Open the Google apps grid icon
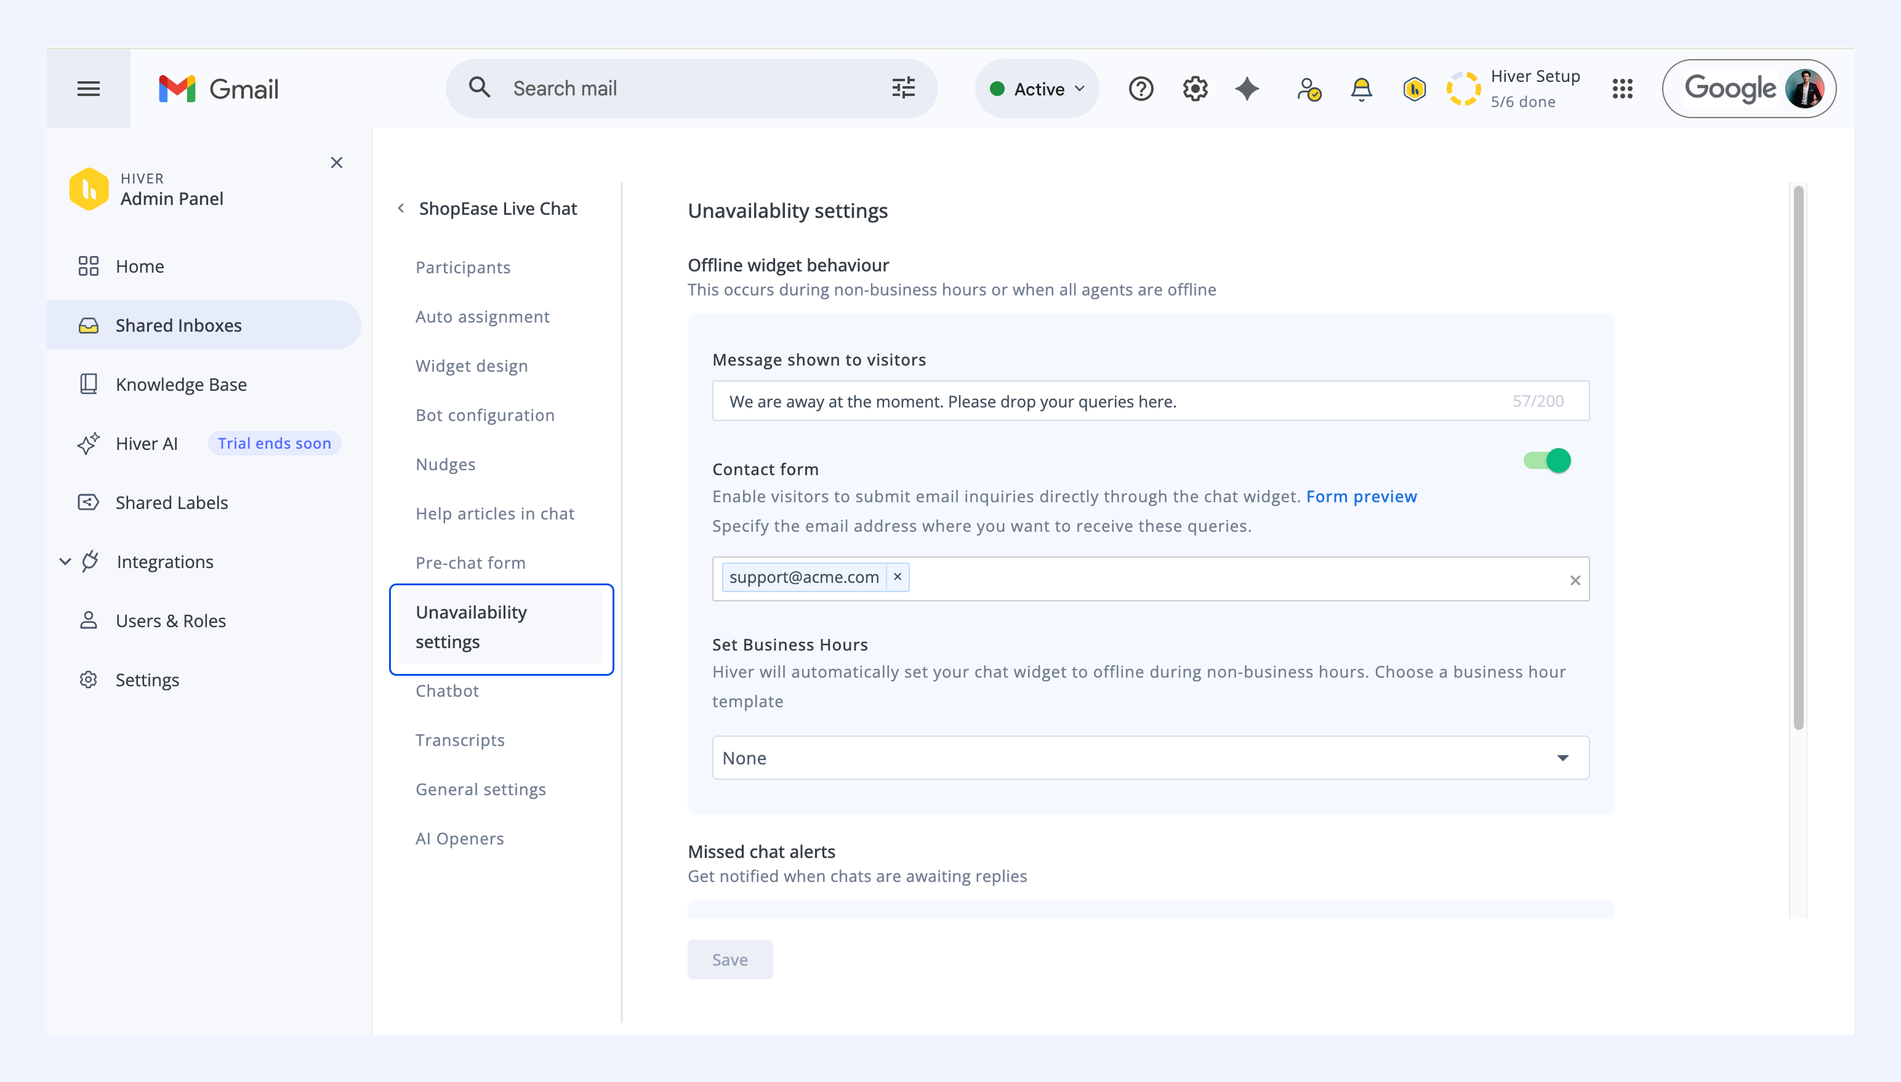1901x1082 pixels. (x=1622, y=89)
